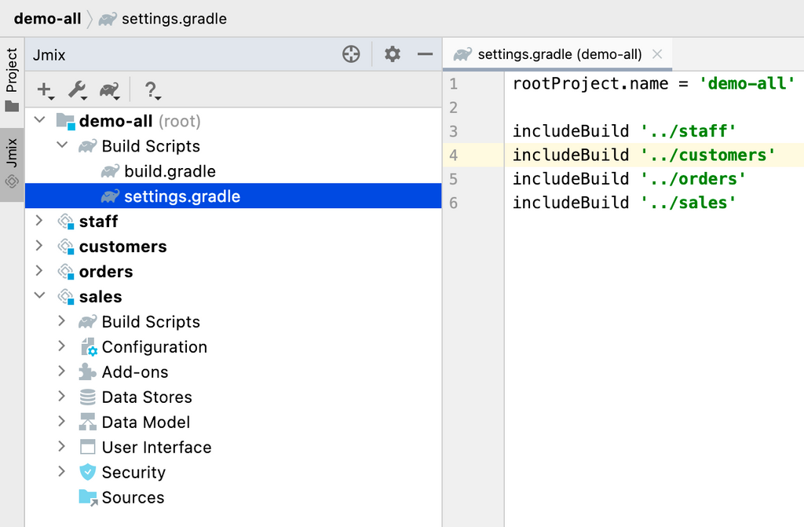Screen dimensions: 804x527
Task: Select the Sources item under sales
Action: click(133, 497)
